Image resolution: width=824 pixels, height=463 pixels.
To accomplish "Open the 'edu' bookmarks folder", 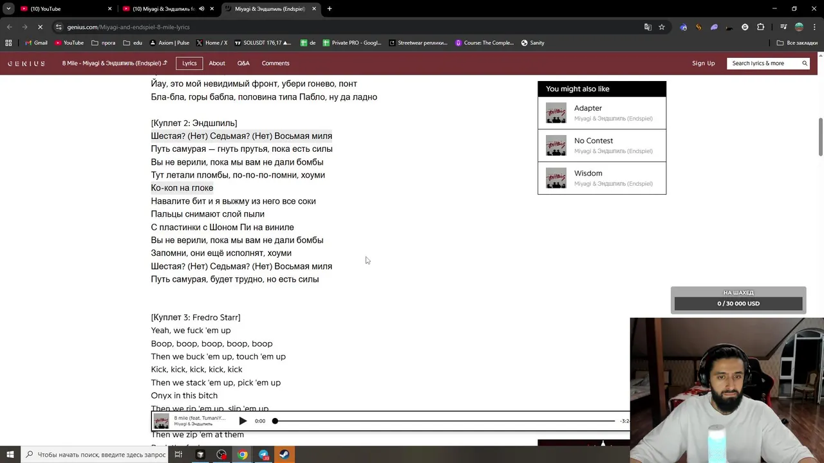I will (x=133, y=43).
